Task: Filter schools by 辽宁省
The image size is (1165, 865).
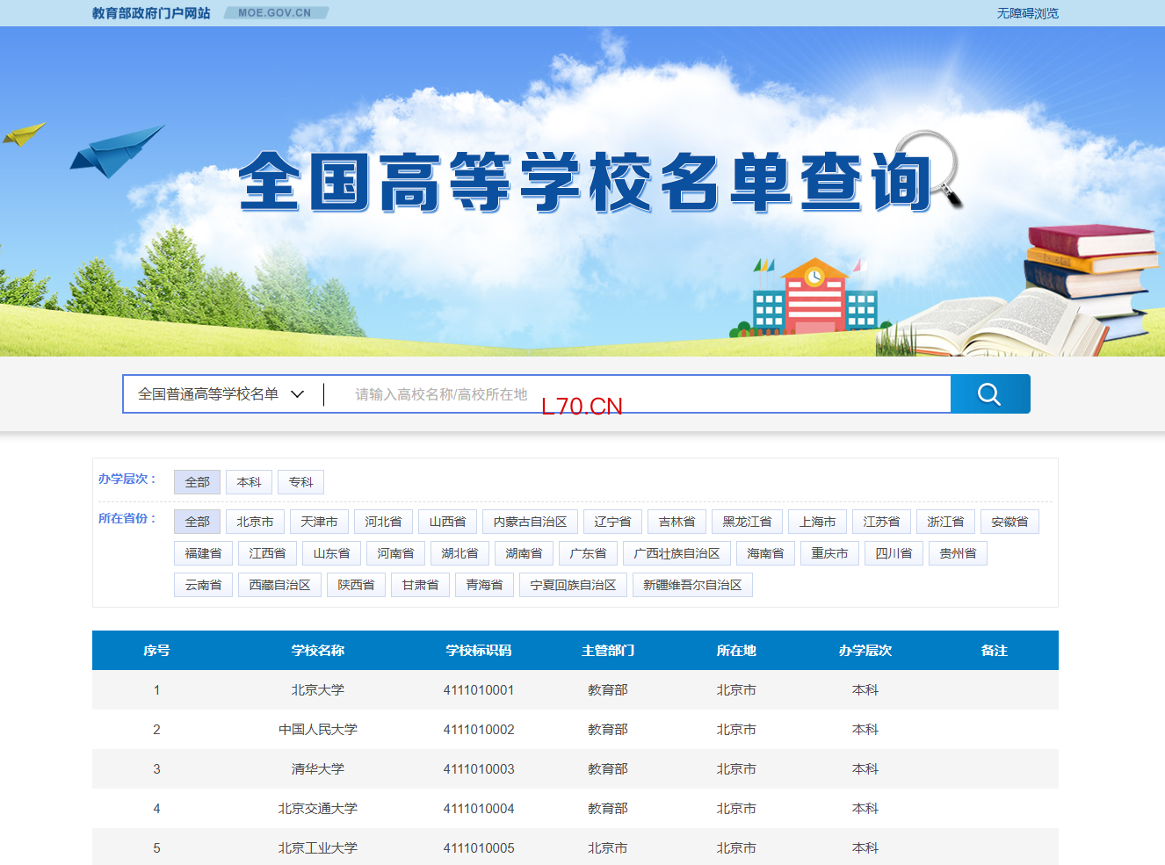Action: (x=612, y=522)
